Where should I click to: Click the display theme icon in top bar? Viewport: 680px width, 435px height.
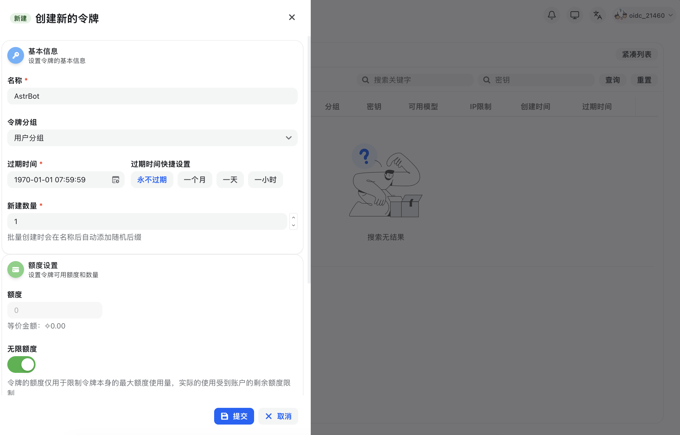pyautogui.click(x=575, y=15)
